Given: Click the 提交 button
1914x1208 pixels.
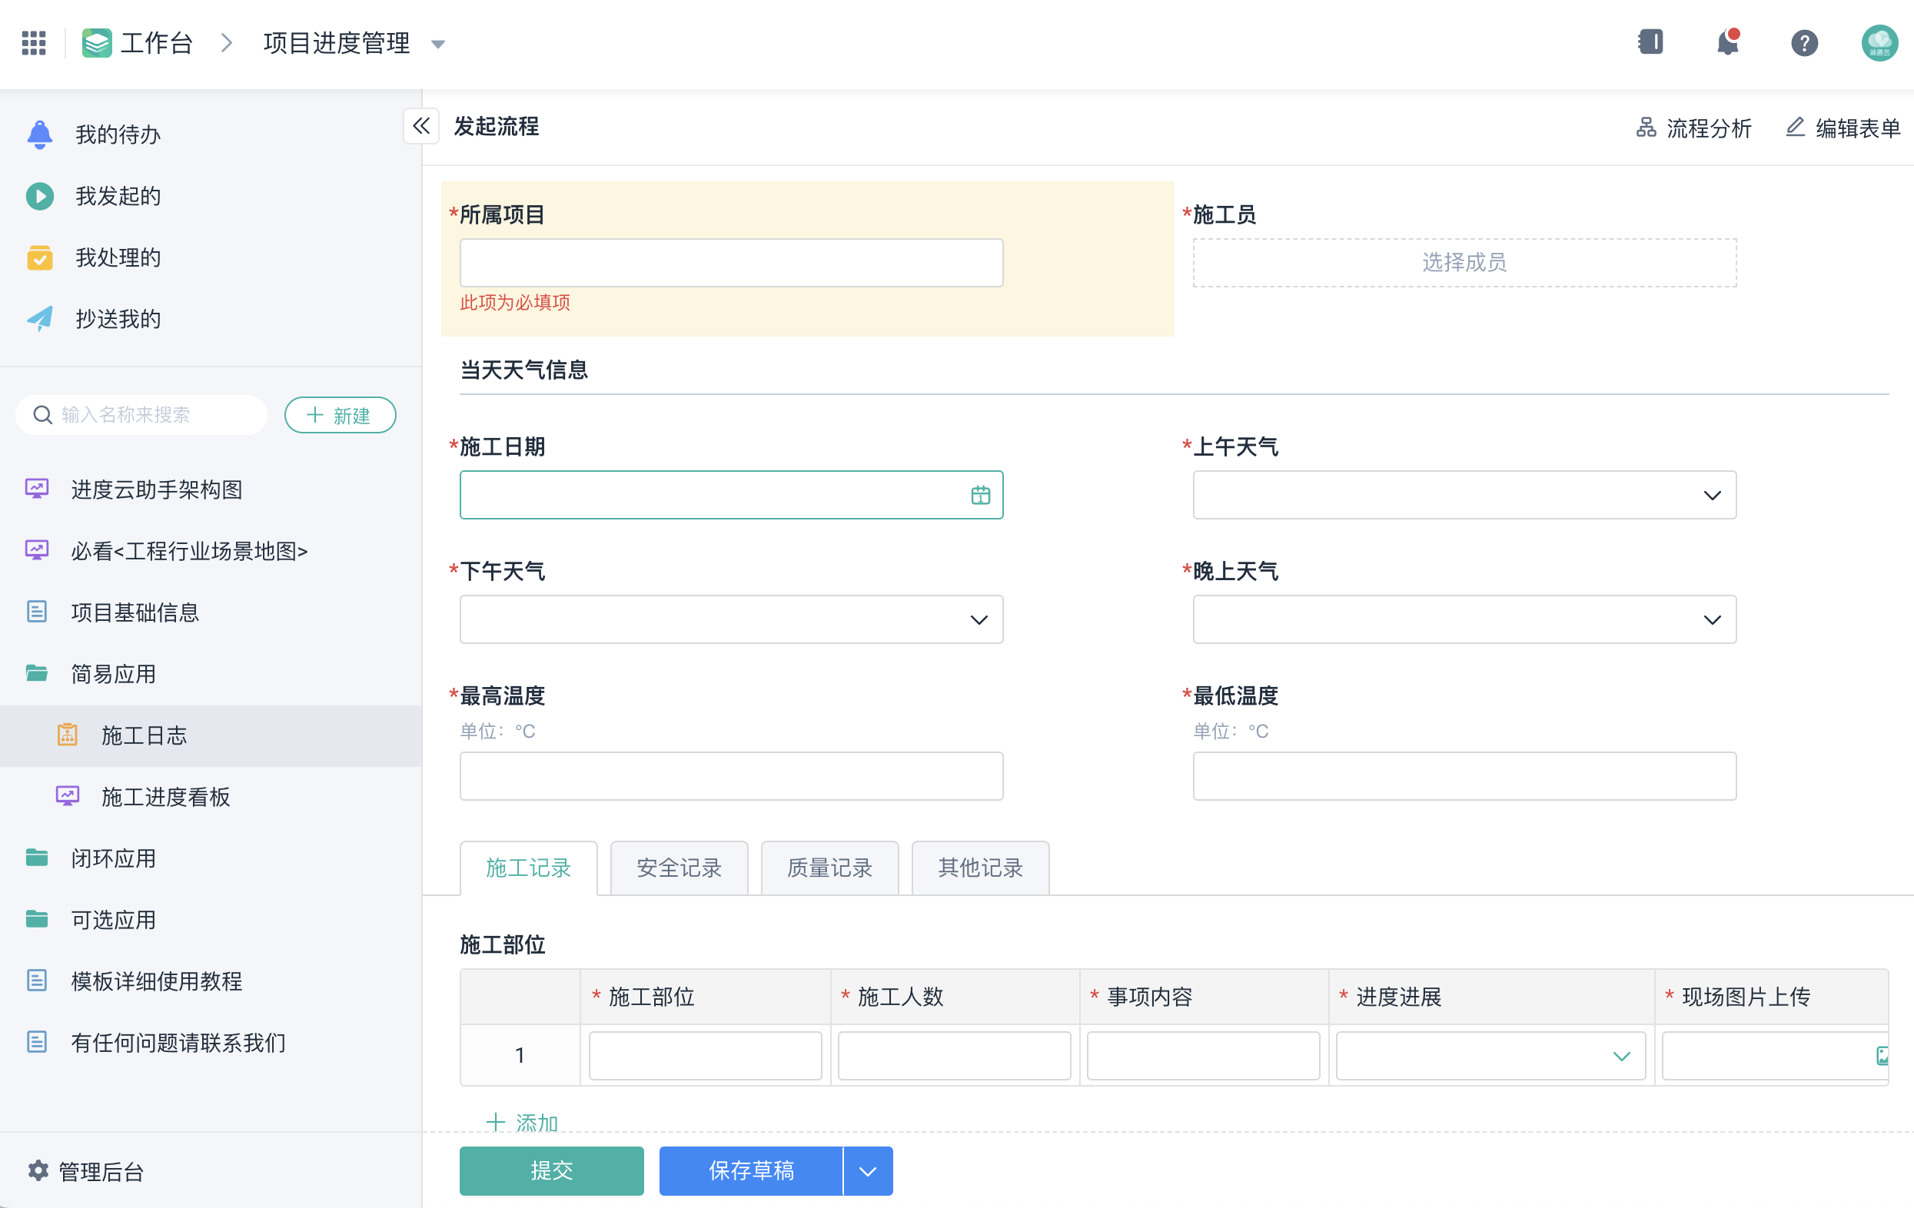Looking at the screenshot, I should 552,1170.
